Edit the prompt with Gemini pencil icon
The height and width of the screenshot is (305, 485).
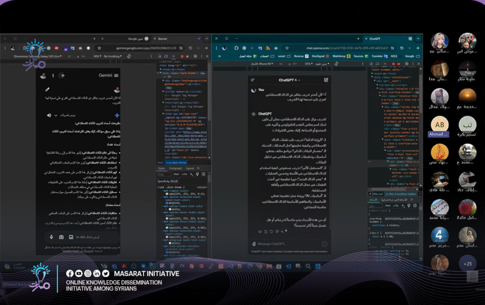click(47, 89)
